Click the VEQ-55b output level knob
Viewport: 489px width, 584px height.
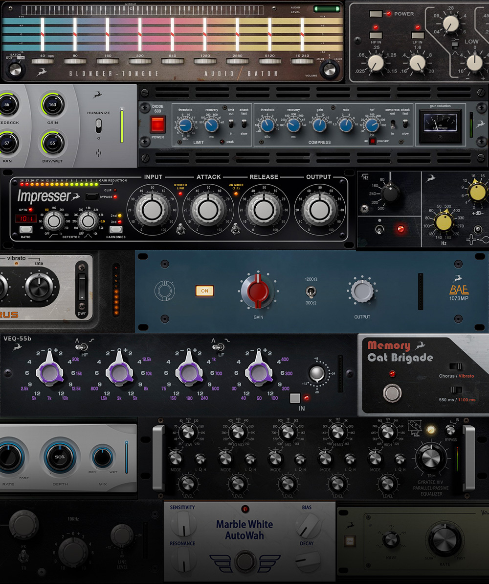[317, 373]
